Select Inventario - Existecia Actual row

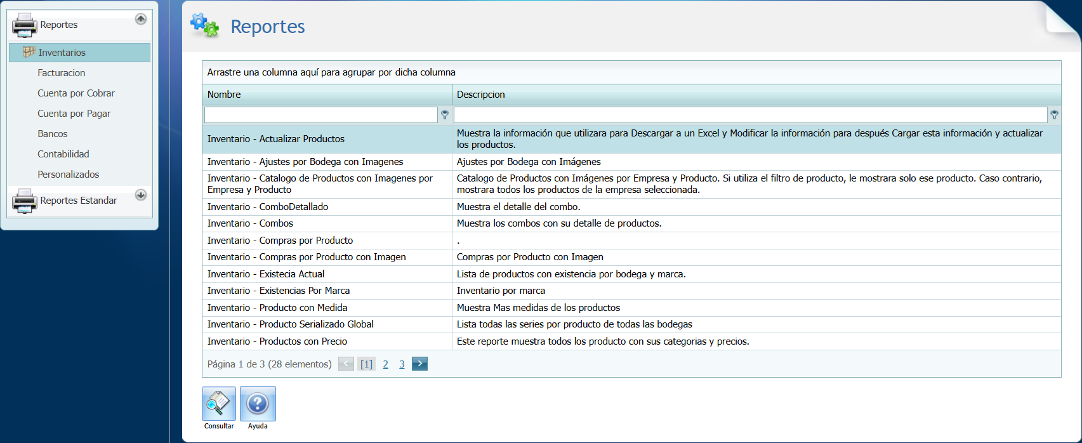click(631, 274)
